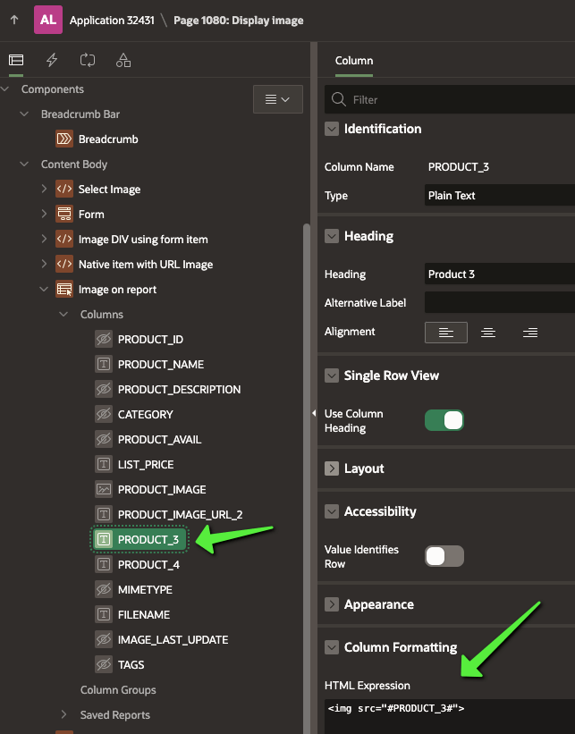Expand the Layout section
575x734 pixels.
[x=332, y=468]
